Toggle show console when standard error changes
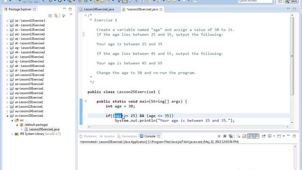 coord(256,136)
